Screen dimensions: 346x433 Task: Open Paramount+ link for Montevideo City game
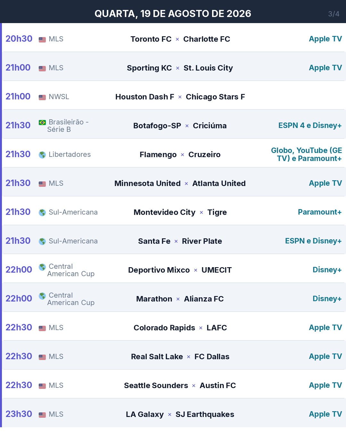click(x=320, y=212)
